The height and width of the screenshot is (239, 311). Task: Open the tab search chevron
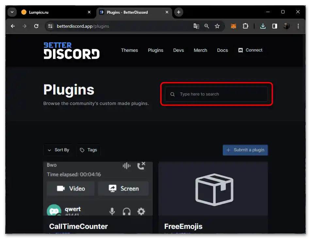point(12,12)
